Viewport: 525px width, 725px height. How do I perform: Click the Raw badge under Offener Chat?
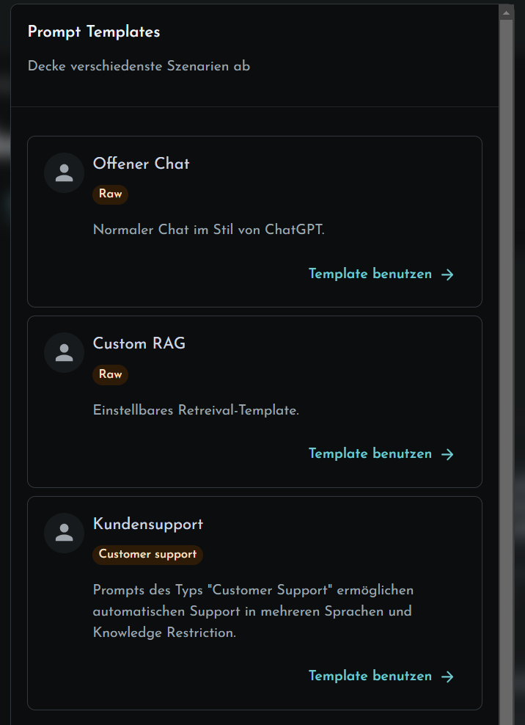[111, 194]
